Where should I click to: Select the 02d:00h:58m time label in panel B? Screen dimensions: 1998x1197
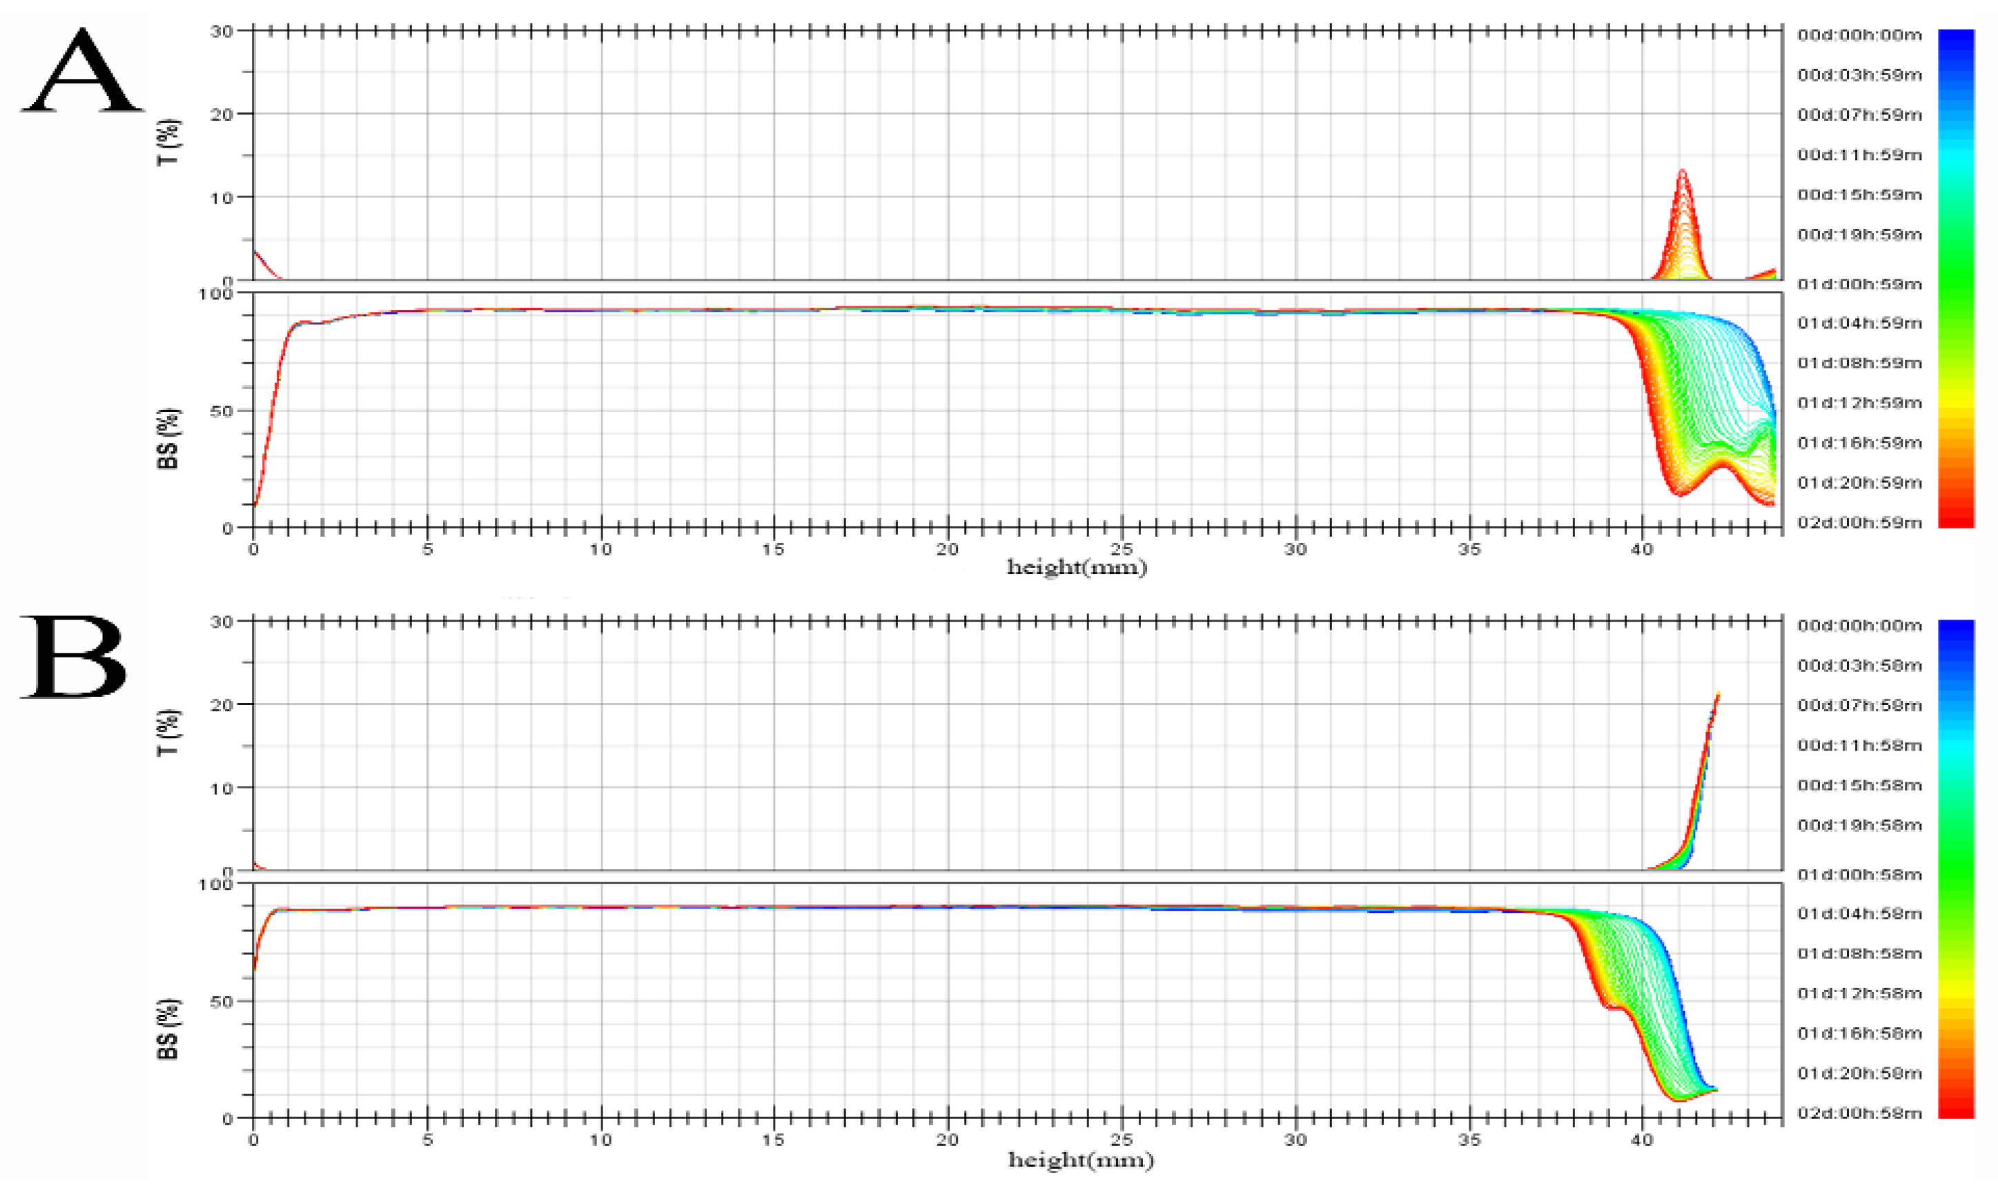1859,1113
